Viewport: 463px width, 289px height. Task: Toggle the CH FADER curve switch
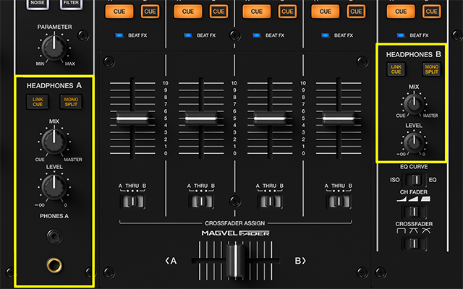[x=412, y=212]
